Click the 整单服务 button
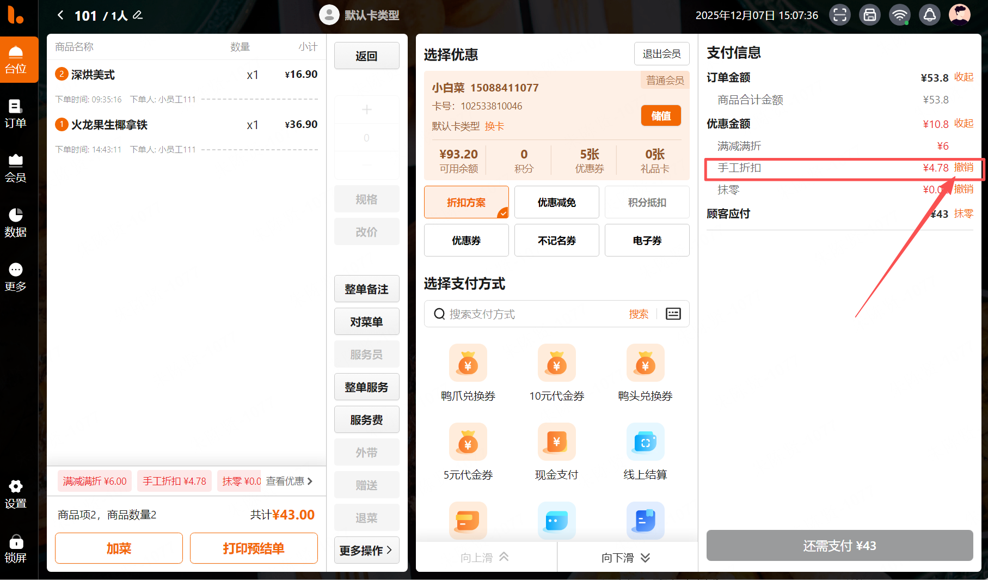The height and width of the screenshot is (580, 988). [366, 387]
